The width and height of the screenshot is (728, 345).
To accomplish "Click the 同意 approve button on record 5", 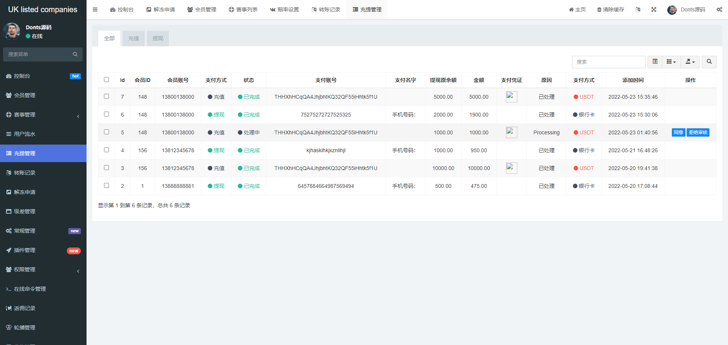I will (678, 132).
